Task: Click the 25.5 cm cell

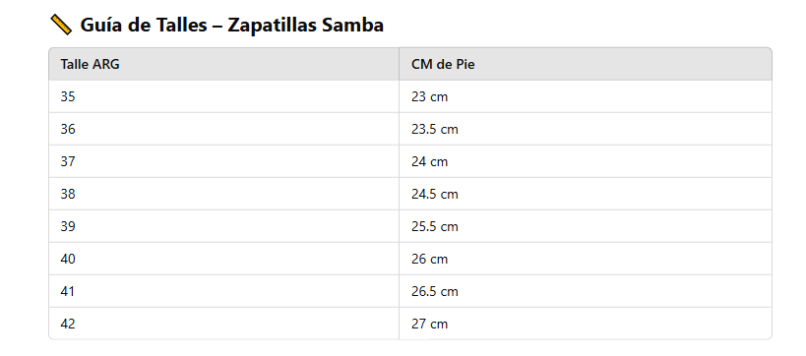Action: pyautogui.click(x=586, y=226)
